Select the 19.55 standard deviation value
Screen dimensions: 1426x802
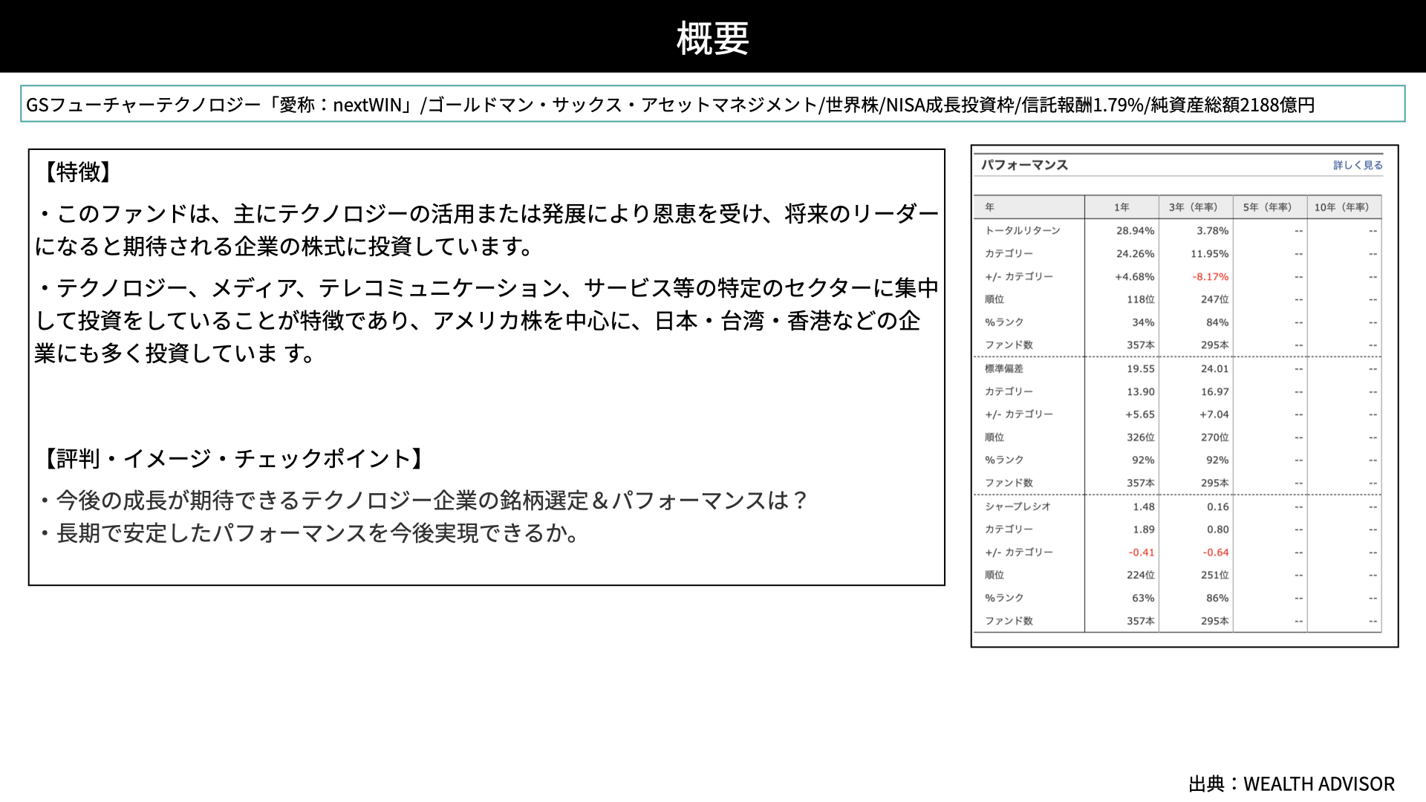tap(1141, 369)
